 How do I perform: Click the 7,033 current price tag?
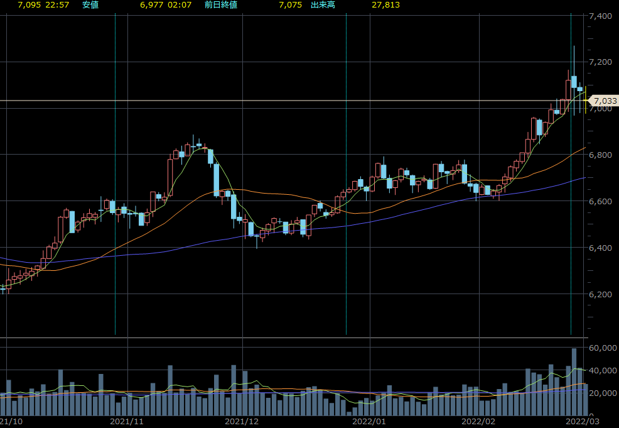(x=605, y=101)
